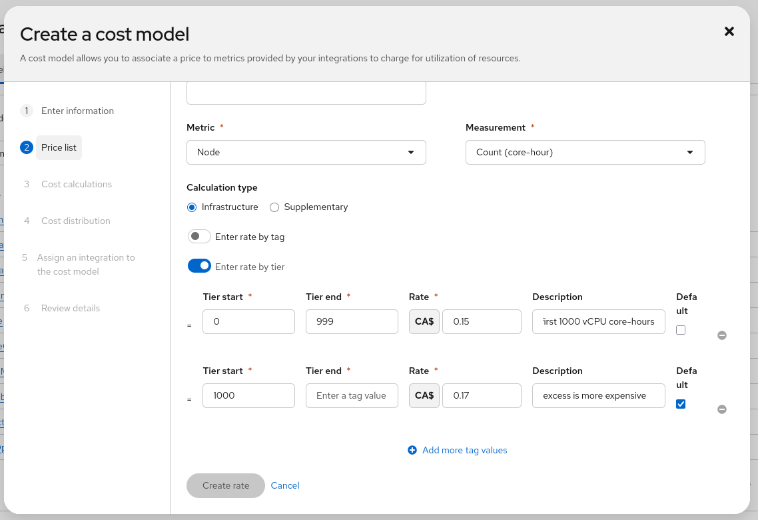Click the Add more tag values link

(x=464, y=451)
